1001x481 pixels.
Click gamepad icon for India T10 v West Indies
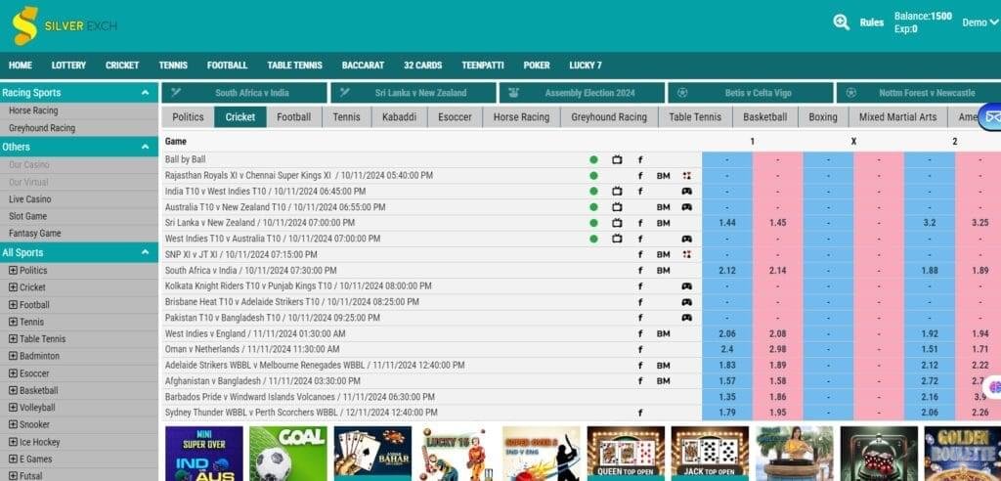686,191
